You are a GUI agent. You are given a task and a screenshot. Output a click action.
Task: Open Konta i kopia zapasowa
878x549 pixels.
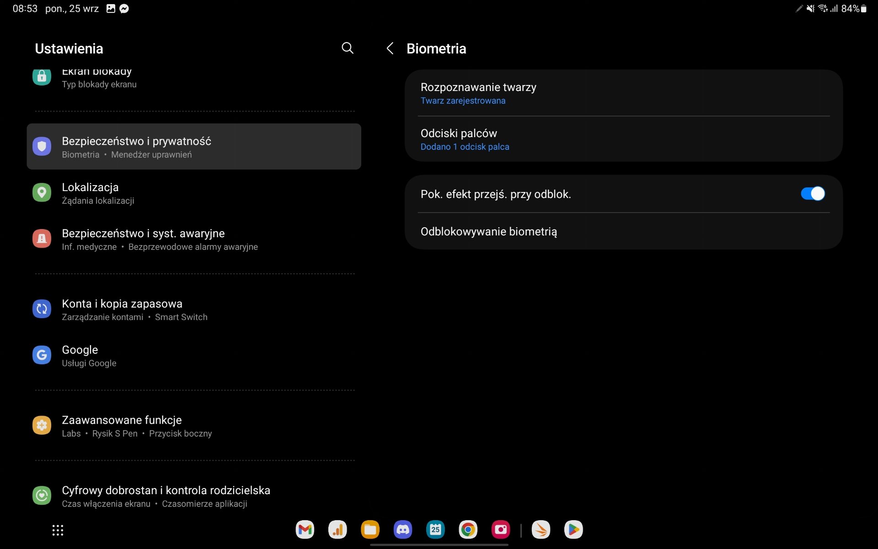(194, 309)
